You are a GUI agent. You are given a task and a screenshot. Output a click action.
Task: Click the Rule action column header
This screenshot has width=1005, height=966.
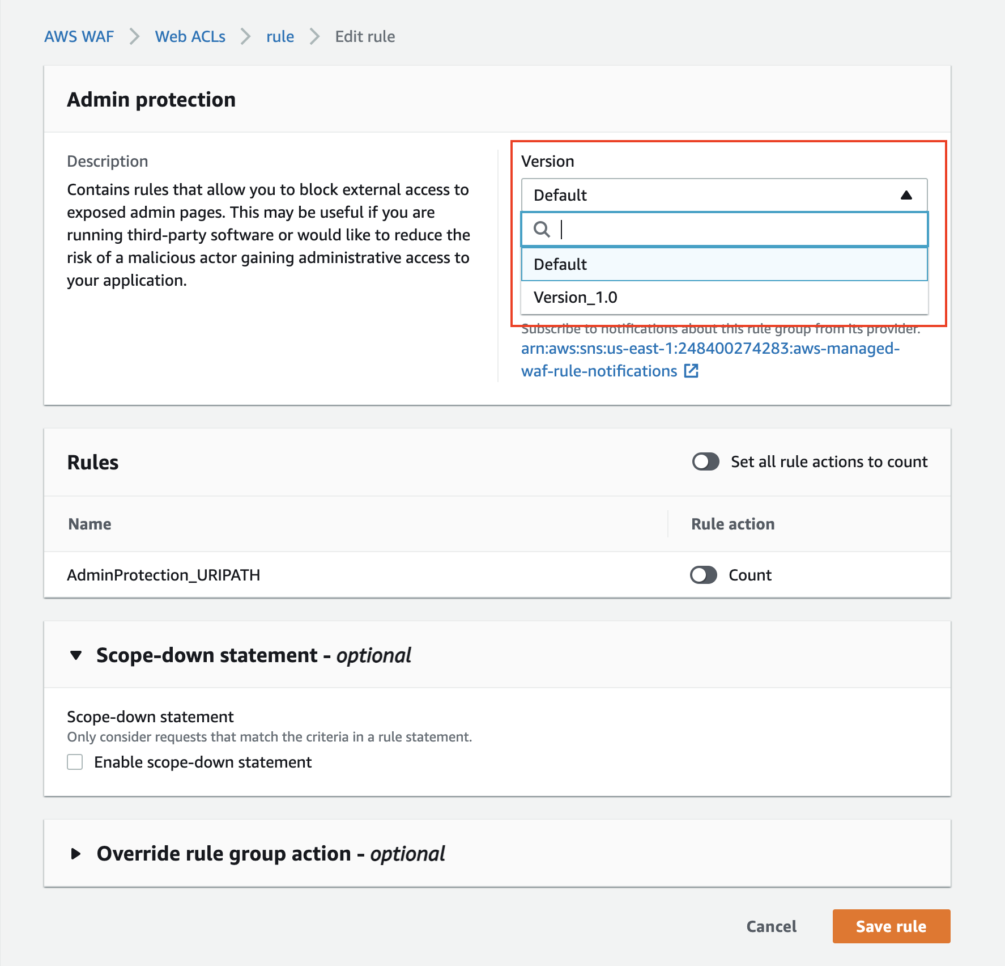point(733,524)
